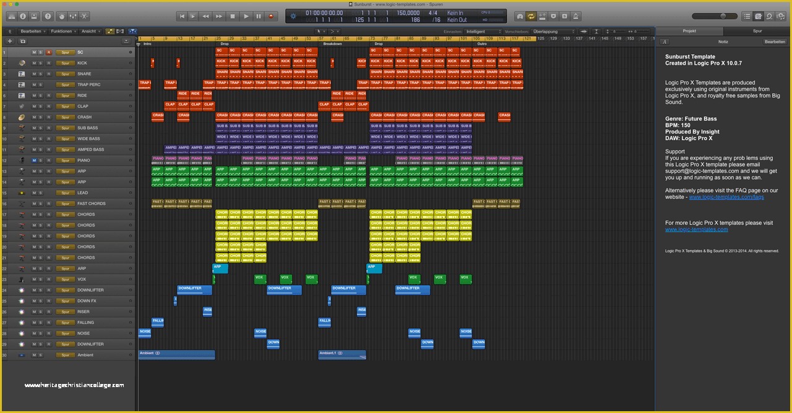
Task: Click Rewind transport button
Action: [x=206, y=16]
